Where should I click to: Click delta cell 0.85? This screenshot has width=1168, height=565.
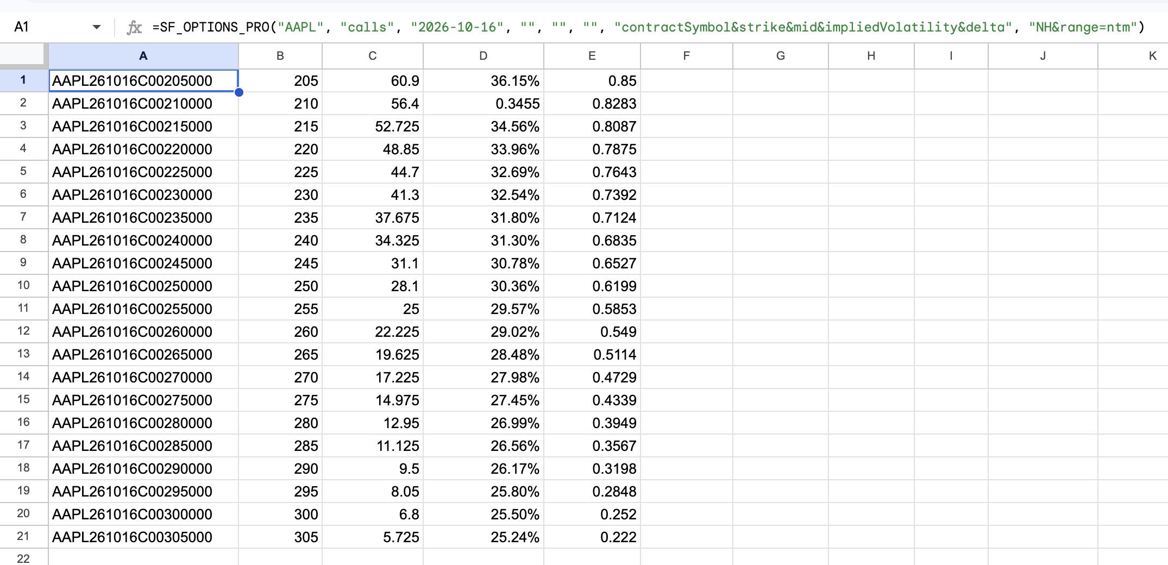click(x=592, y=80)
